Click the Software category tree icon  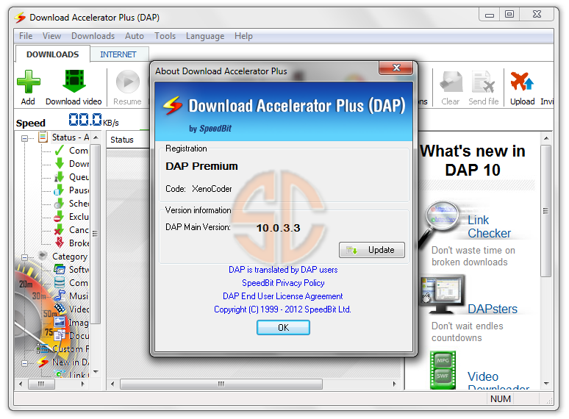pyautogui.click(x=59, y=269)
